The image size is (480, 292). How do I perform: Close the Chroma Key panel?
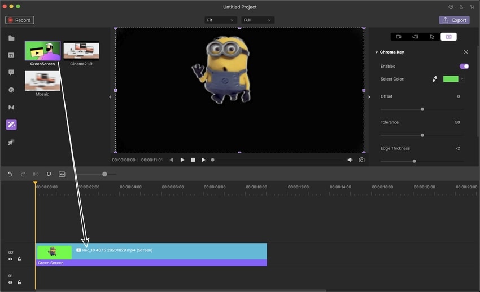pos(466,52)
